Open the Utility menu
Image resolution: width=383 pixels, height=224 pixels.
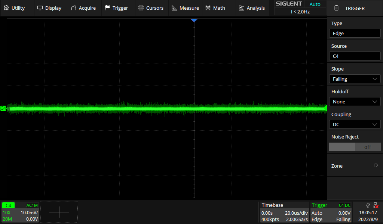[x=14, y=8]
